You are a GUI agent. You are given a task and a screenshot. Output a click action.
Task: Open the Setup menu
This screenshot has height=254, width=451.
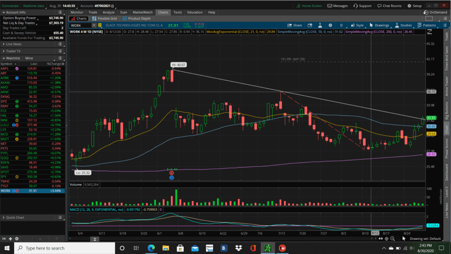tap(414, 6)
